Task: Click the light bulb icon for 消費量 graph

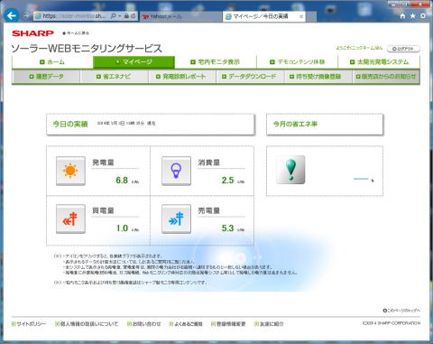Action: (x=176, y=171)
